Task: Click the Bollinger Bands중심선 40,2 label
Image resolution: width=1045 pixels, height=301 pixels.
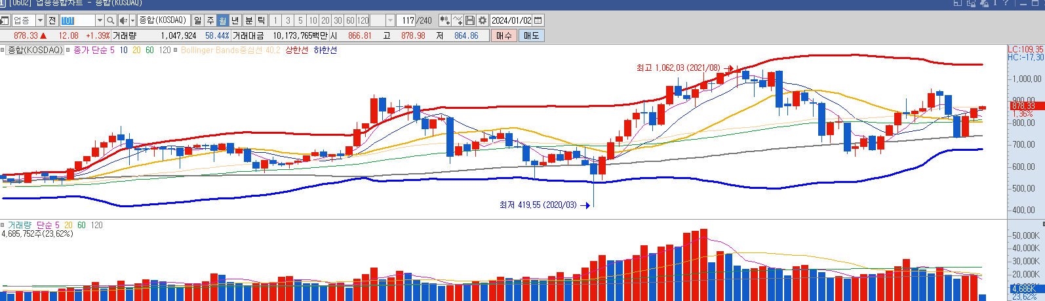Action: tap(230, 50)
